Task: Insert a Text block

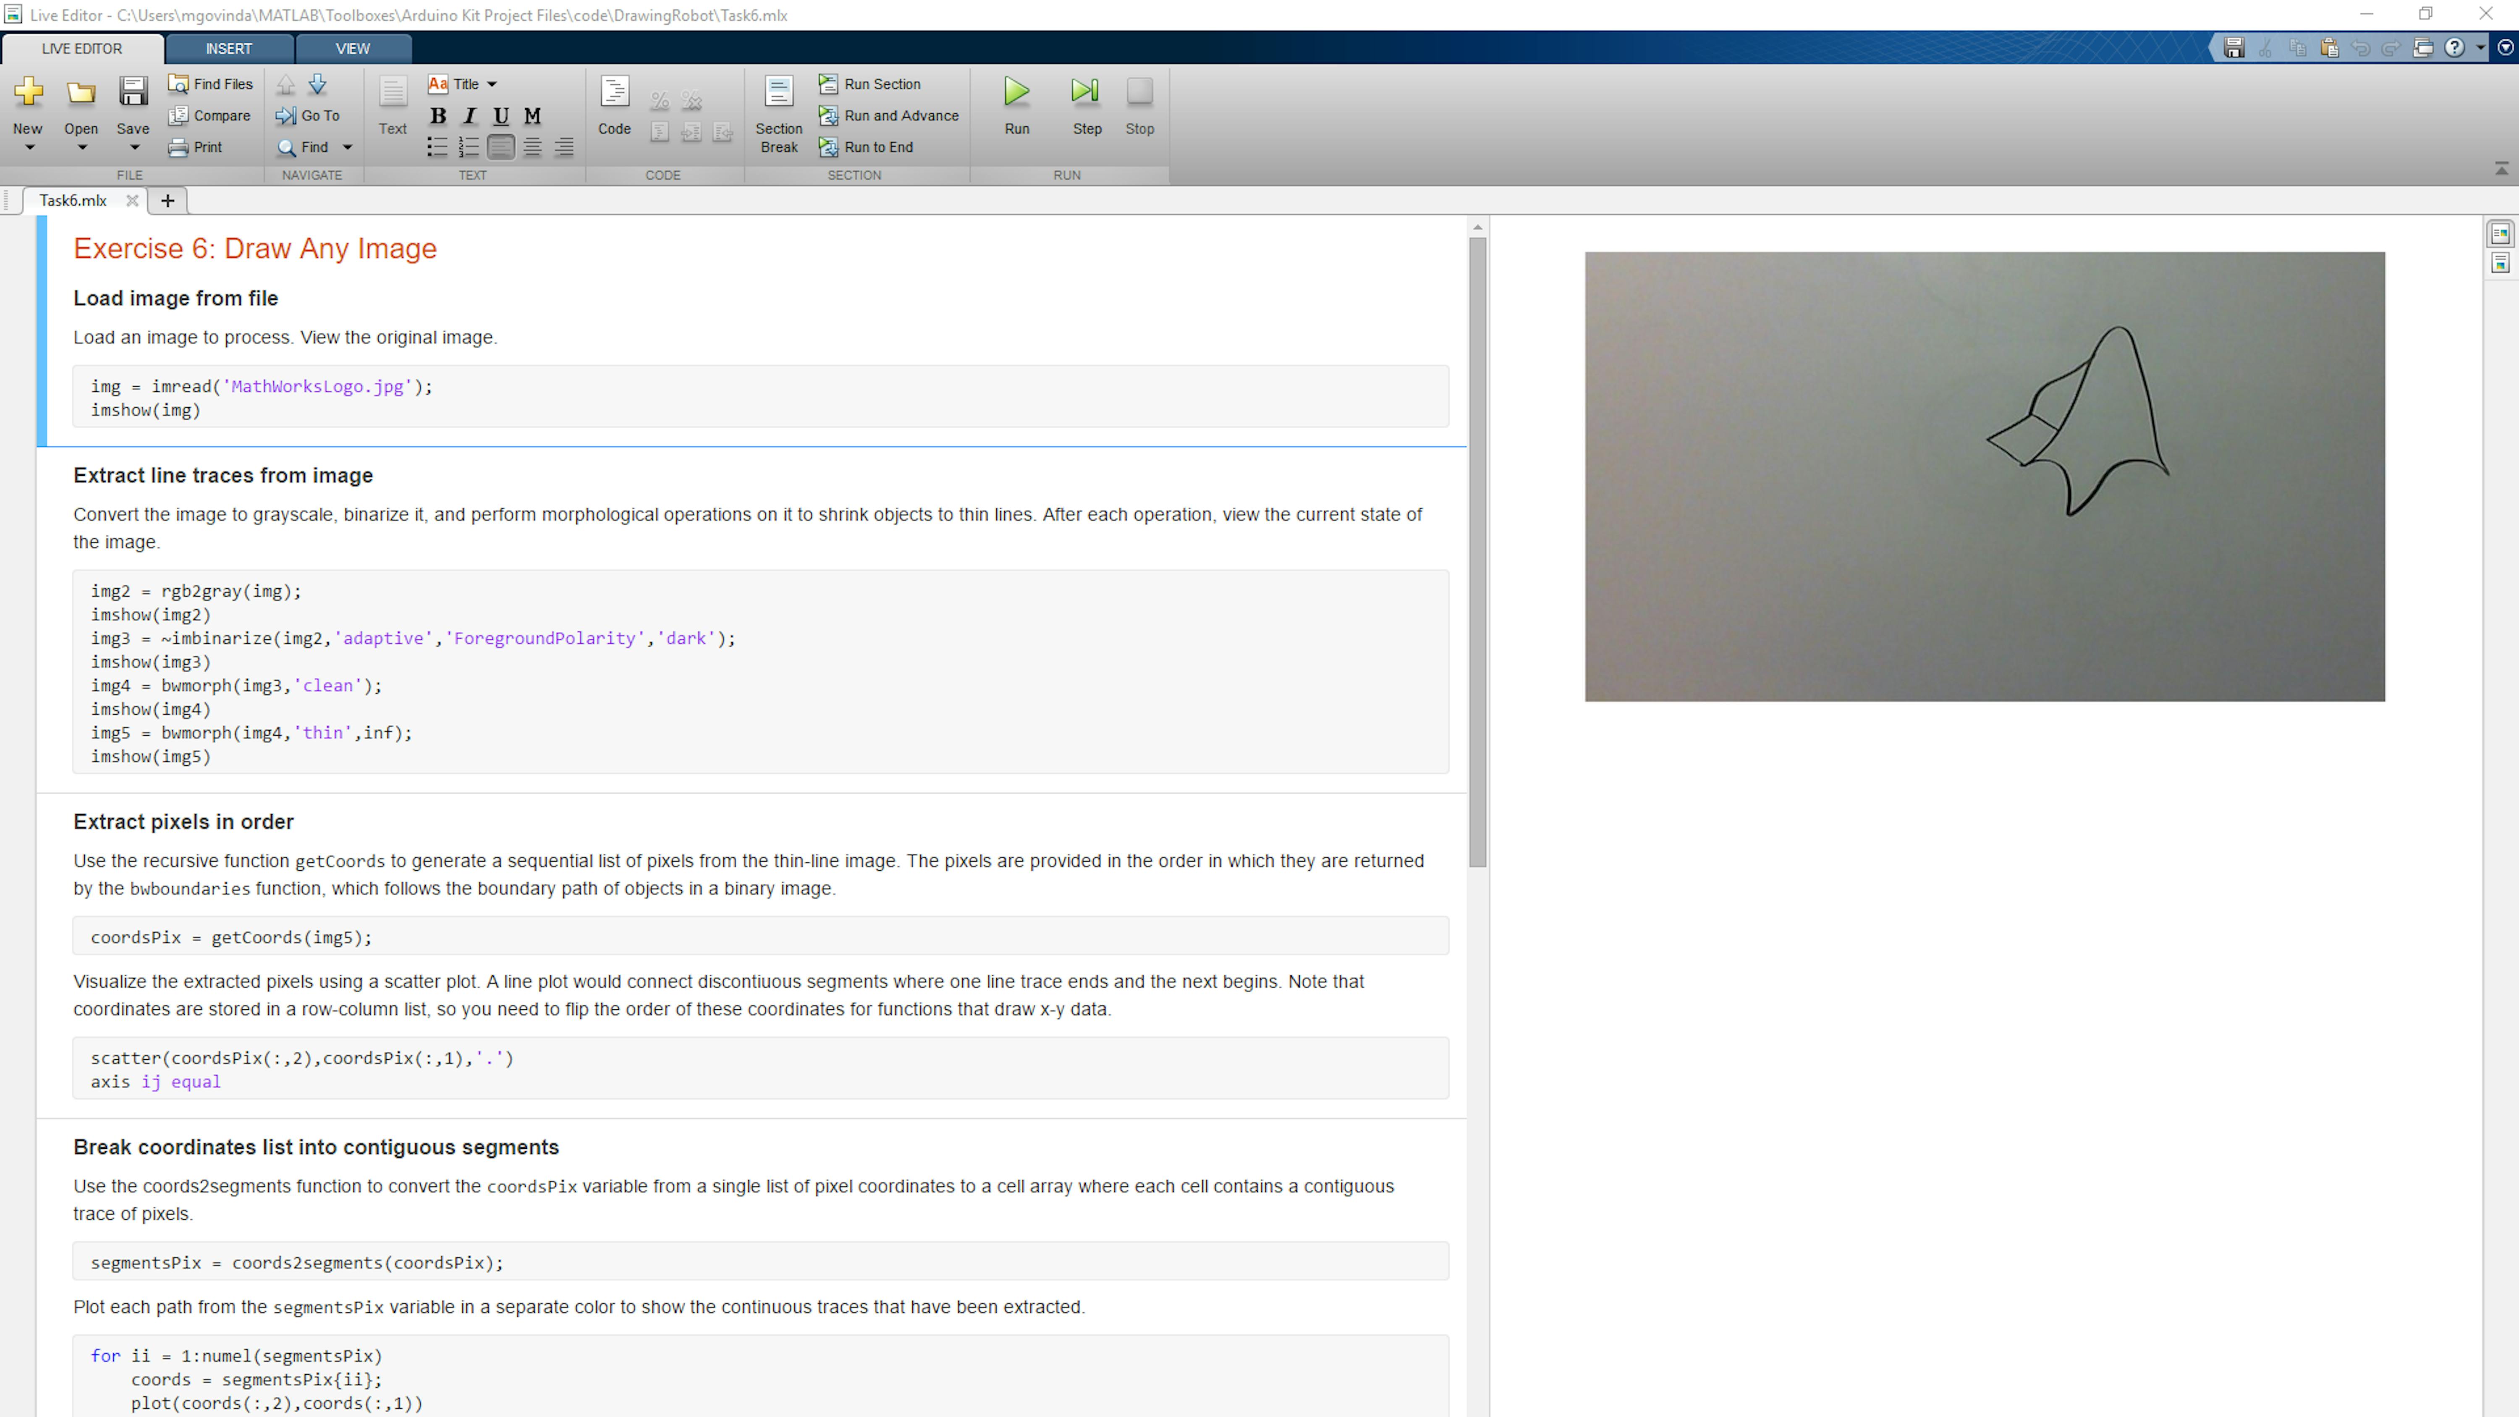Action: pyautogui.click(x=392, y=106)
